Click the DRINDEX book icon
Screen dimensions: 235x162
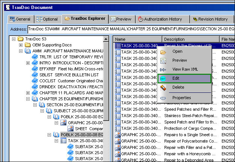click(x=35, y=87)
